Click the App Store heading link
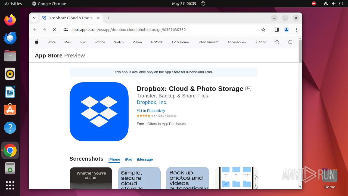The image size is (348, 196). 49,56
